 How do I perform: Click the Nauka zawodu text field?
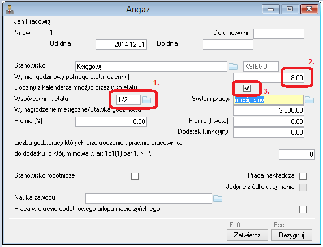pyautogui.click(x=149, y=199)
